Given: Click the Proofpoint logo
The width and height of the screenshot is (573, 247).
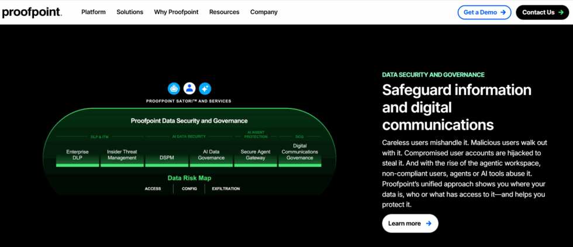Looking at the screenshot, I should (32, 12).
